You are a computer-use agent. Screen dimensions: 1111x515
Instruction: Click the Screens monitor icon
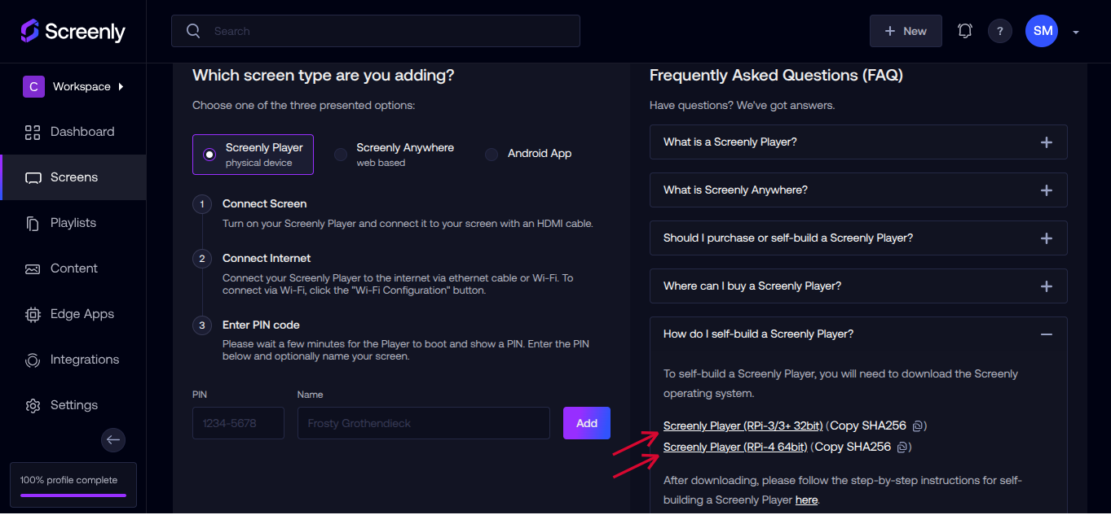[33, 177]
